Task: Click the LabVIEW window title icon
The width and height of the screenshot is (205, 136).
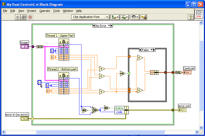Action: click(x=4, y=4)
